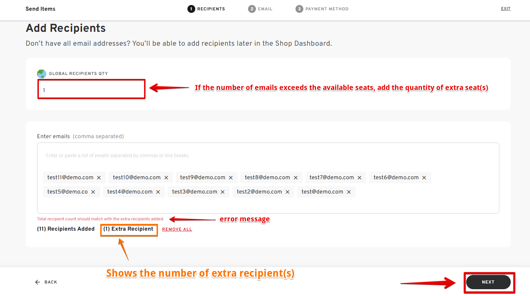The image size is (530, 296).
Task: Focus the Global Recipients Qty field
Action: coord(91,89)
